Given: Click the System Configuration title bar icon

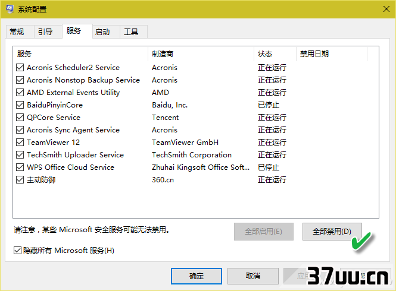Looking at the screenshot, I should [10, 9].
